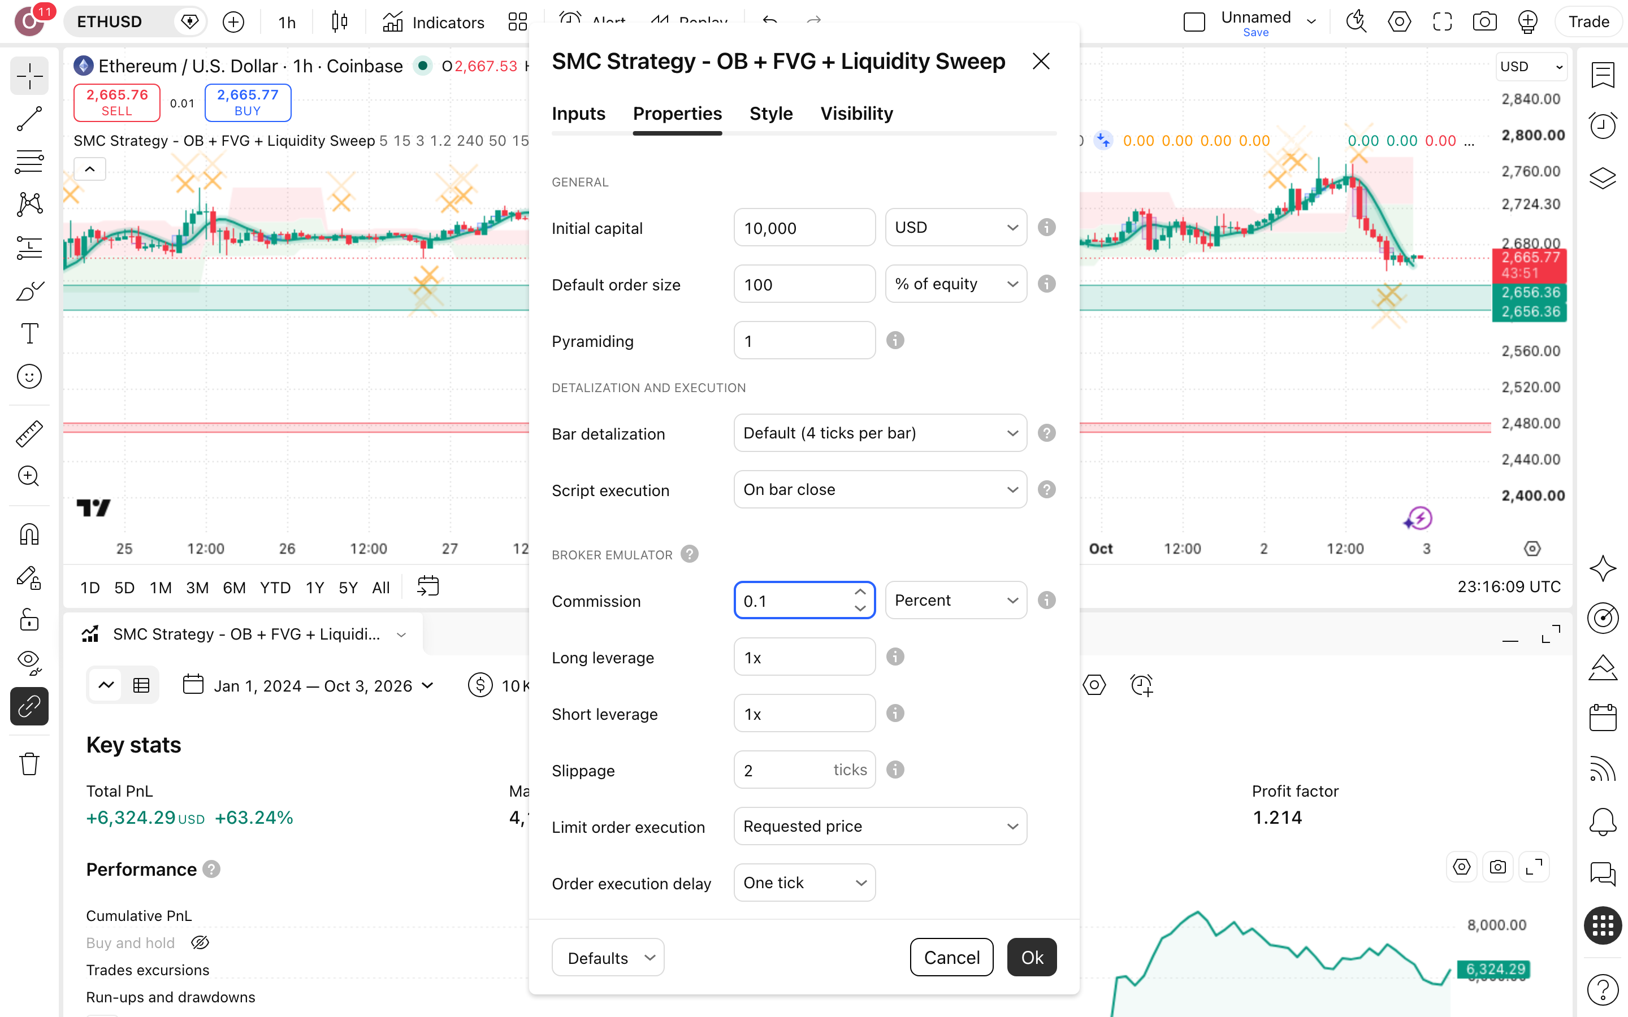Open the candlestick chart style selector
Viewport: 1628px width, 1017px height.
340,22
